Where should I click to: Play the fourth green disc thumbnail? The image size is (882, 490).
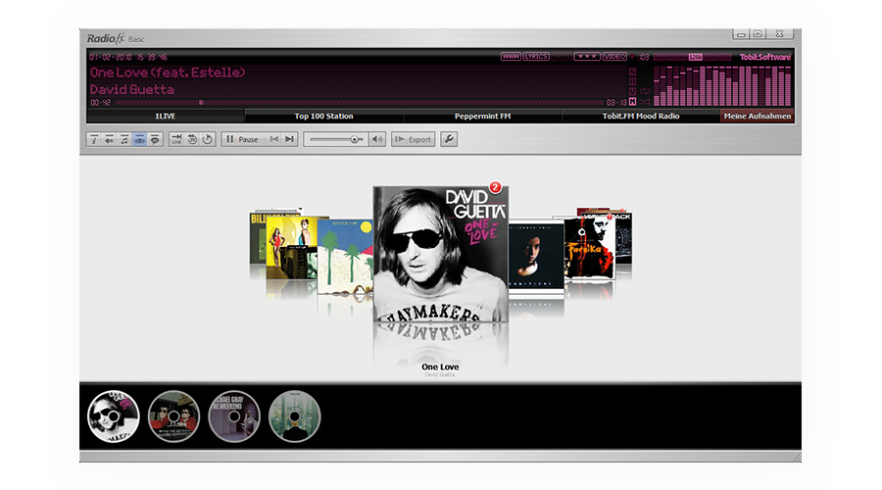(294, 416)
